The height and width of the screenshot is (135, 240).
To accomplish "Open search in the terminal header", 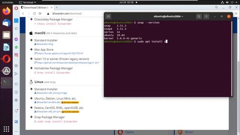I will click(199, 16).
